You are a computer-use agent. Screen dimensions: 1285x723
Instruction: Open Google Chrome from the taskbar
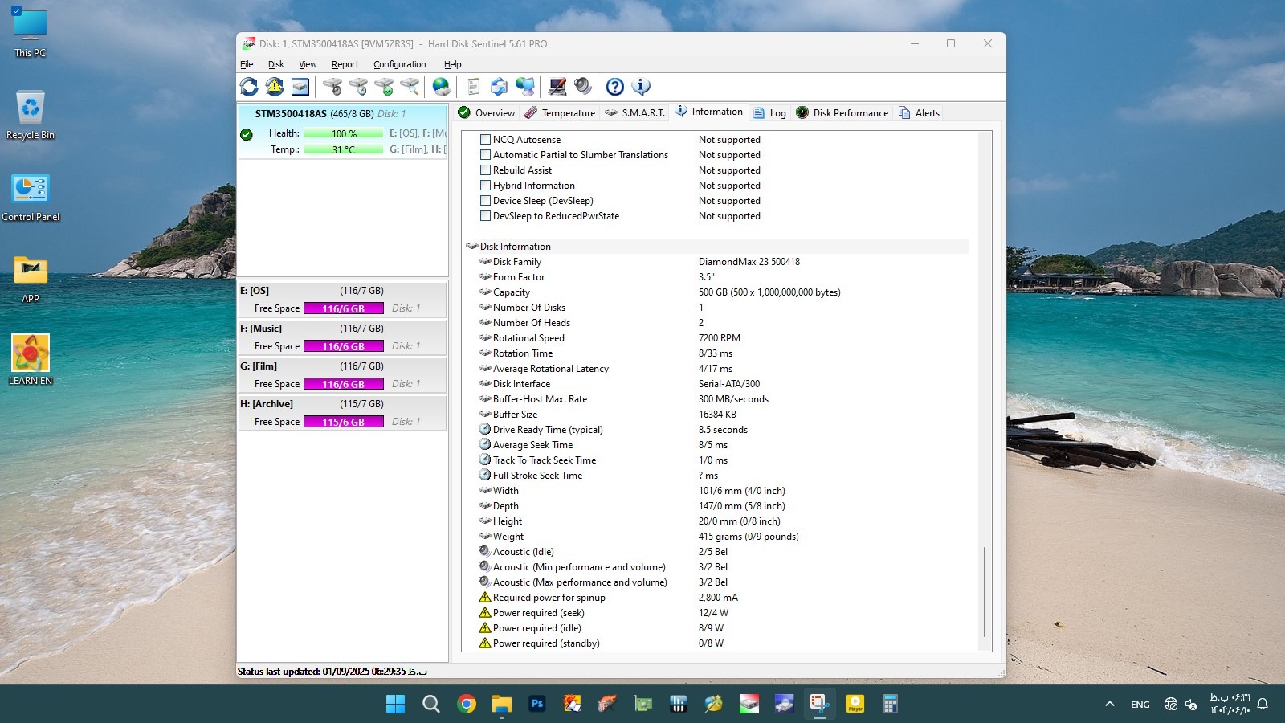point(467,705)
